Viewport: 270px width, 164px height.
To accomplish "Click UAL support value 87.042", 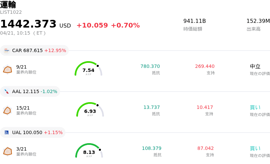I will coord(206,148).
